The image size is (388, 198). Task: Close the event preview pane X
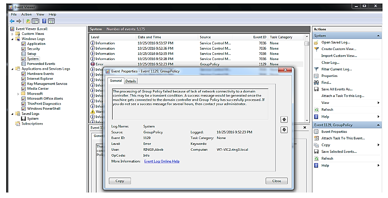tap(305, 128)
